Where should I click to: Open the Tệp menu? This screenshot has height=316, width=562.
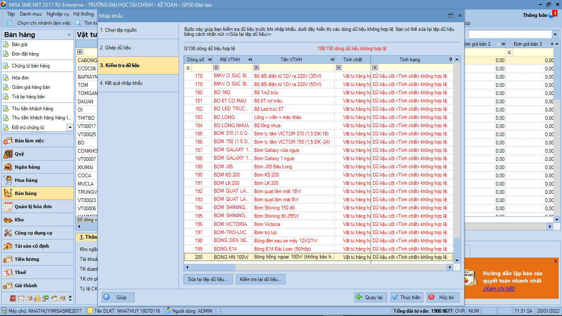pyautogui.click(x=11, y=14)
